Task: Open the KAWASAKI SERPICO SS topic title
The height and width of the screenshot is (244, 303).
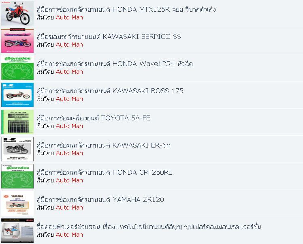Action: click(109, 36)
